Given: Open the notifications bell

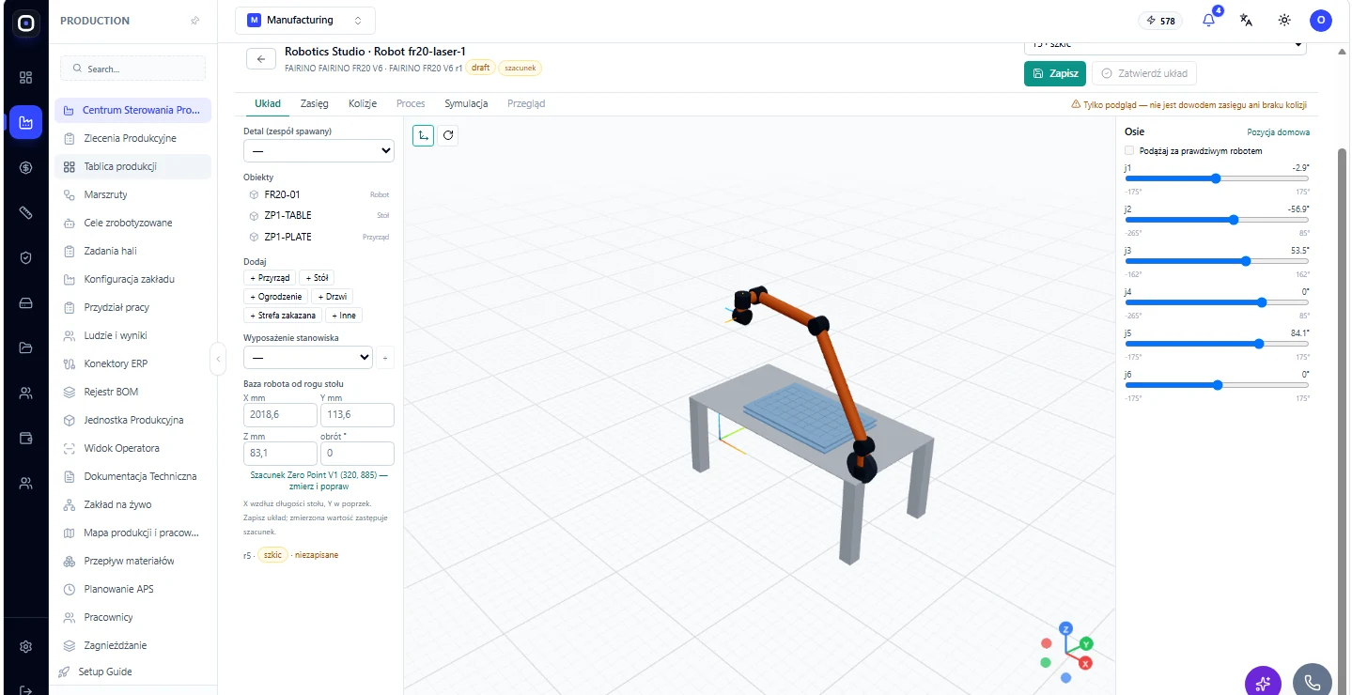Looking at the screenshot, I should click(1209, 20).
